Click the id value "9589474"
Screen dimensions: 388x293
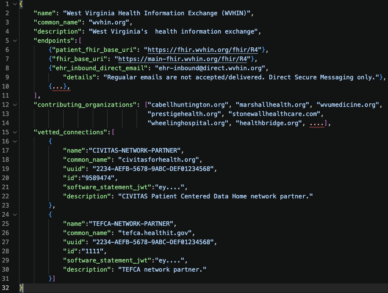coord(98,178)
